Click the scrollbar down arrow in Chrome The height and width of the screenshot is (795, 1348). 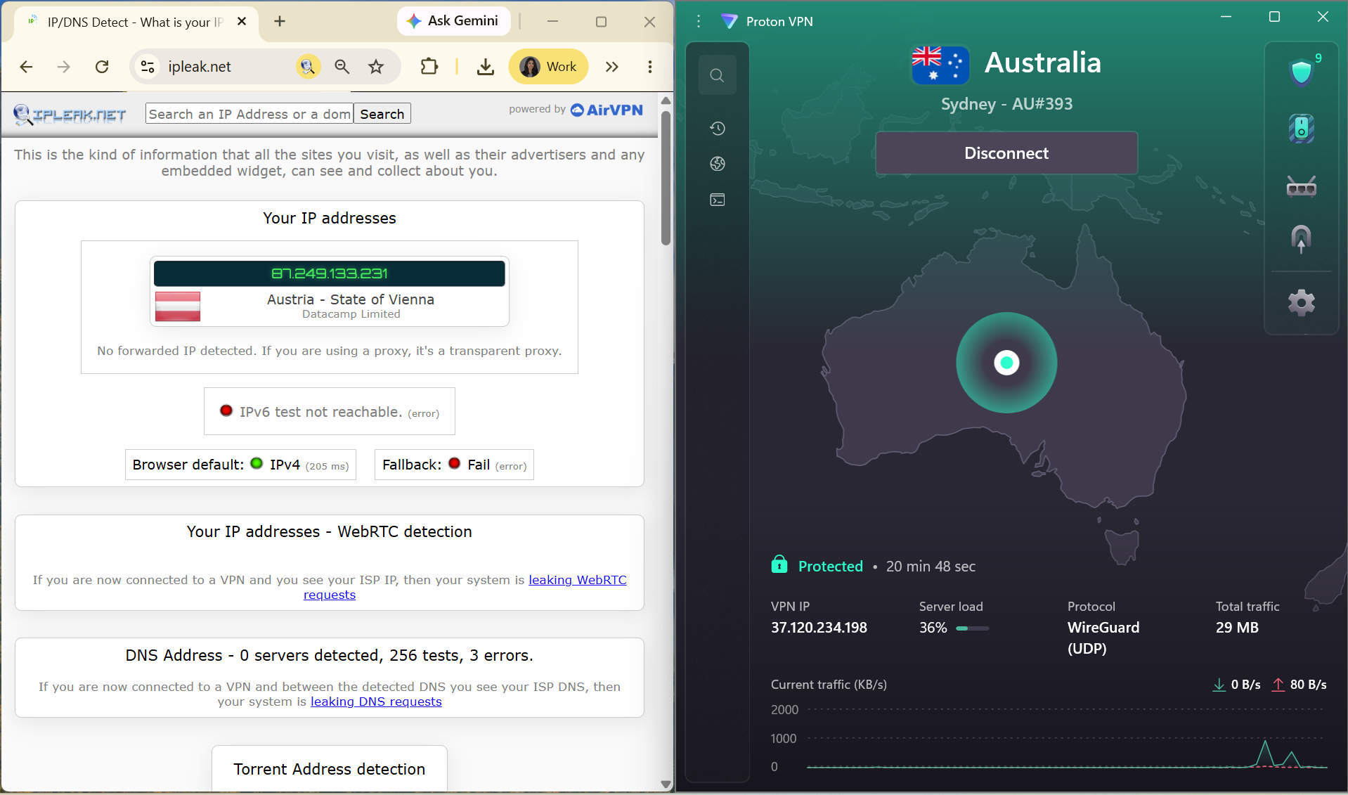pos(666,784)
